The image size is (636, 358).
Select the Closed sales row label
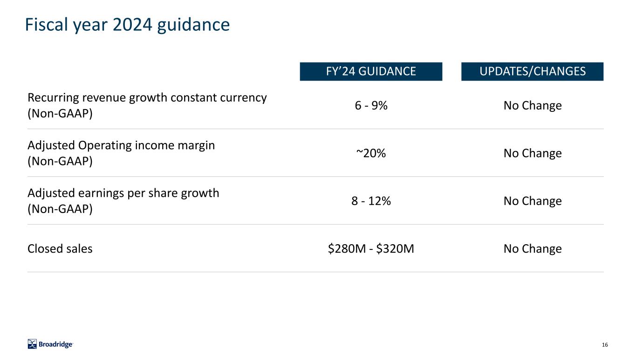tap(60, 249)
